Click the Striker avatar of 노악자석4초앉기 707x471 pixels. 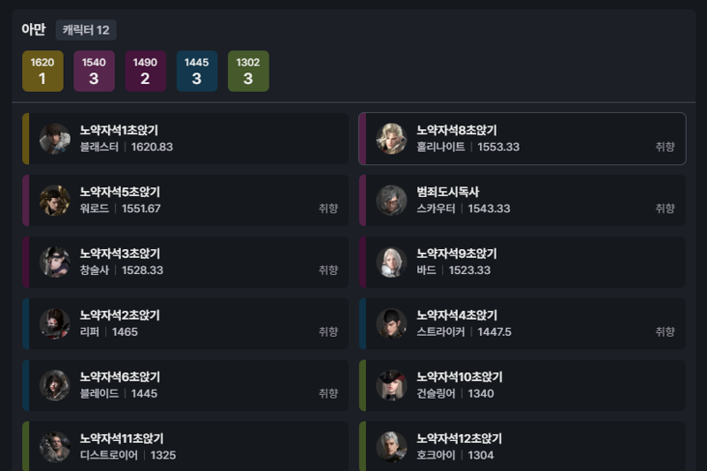tap(392, 324)
